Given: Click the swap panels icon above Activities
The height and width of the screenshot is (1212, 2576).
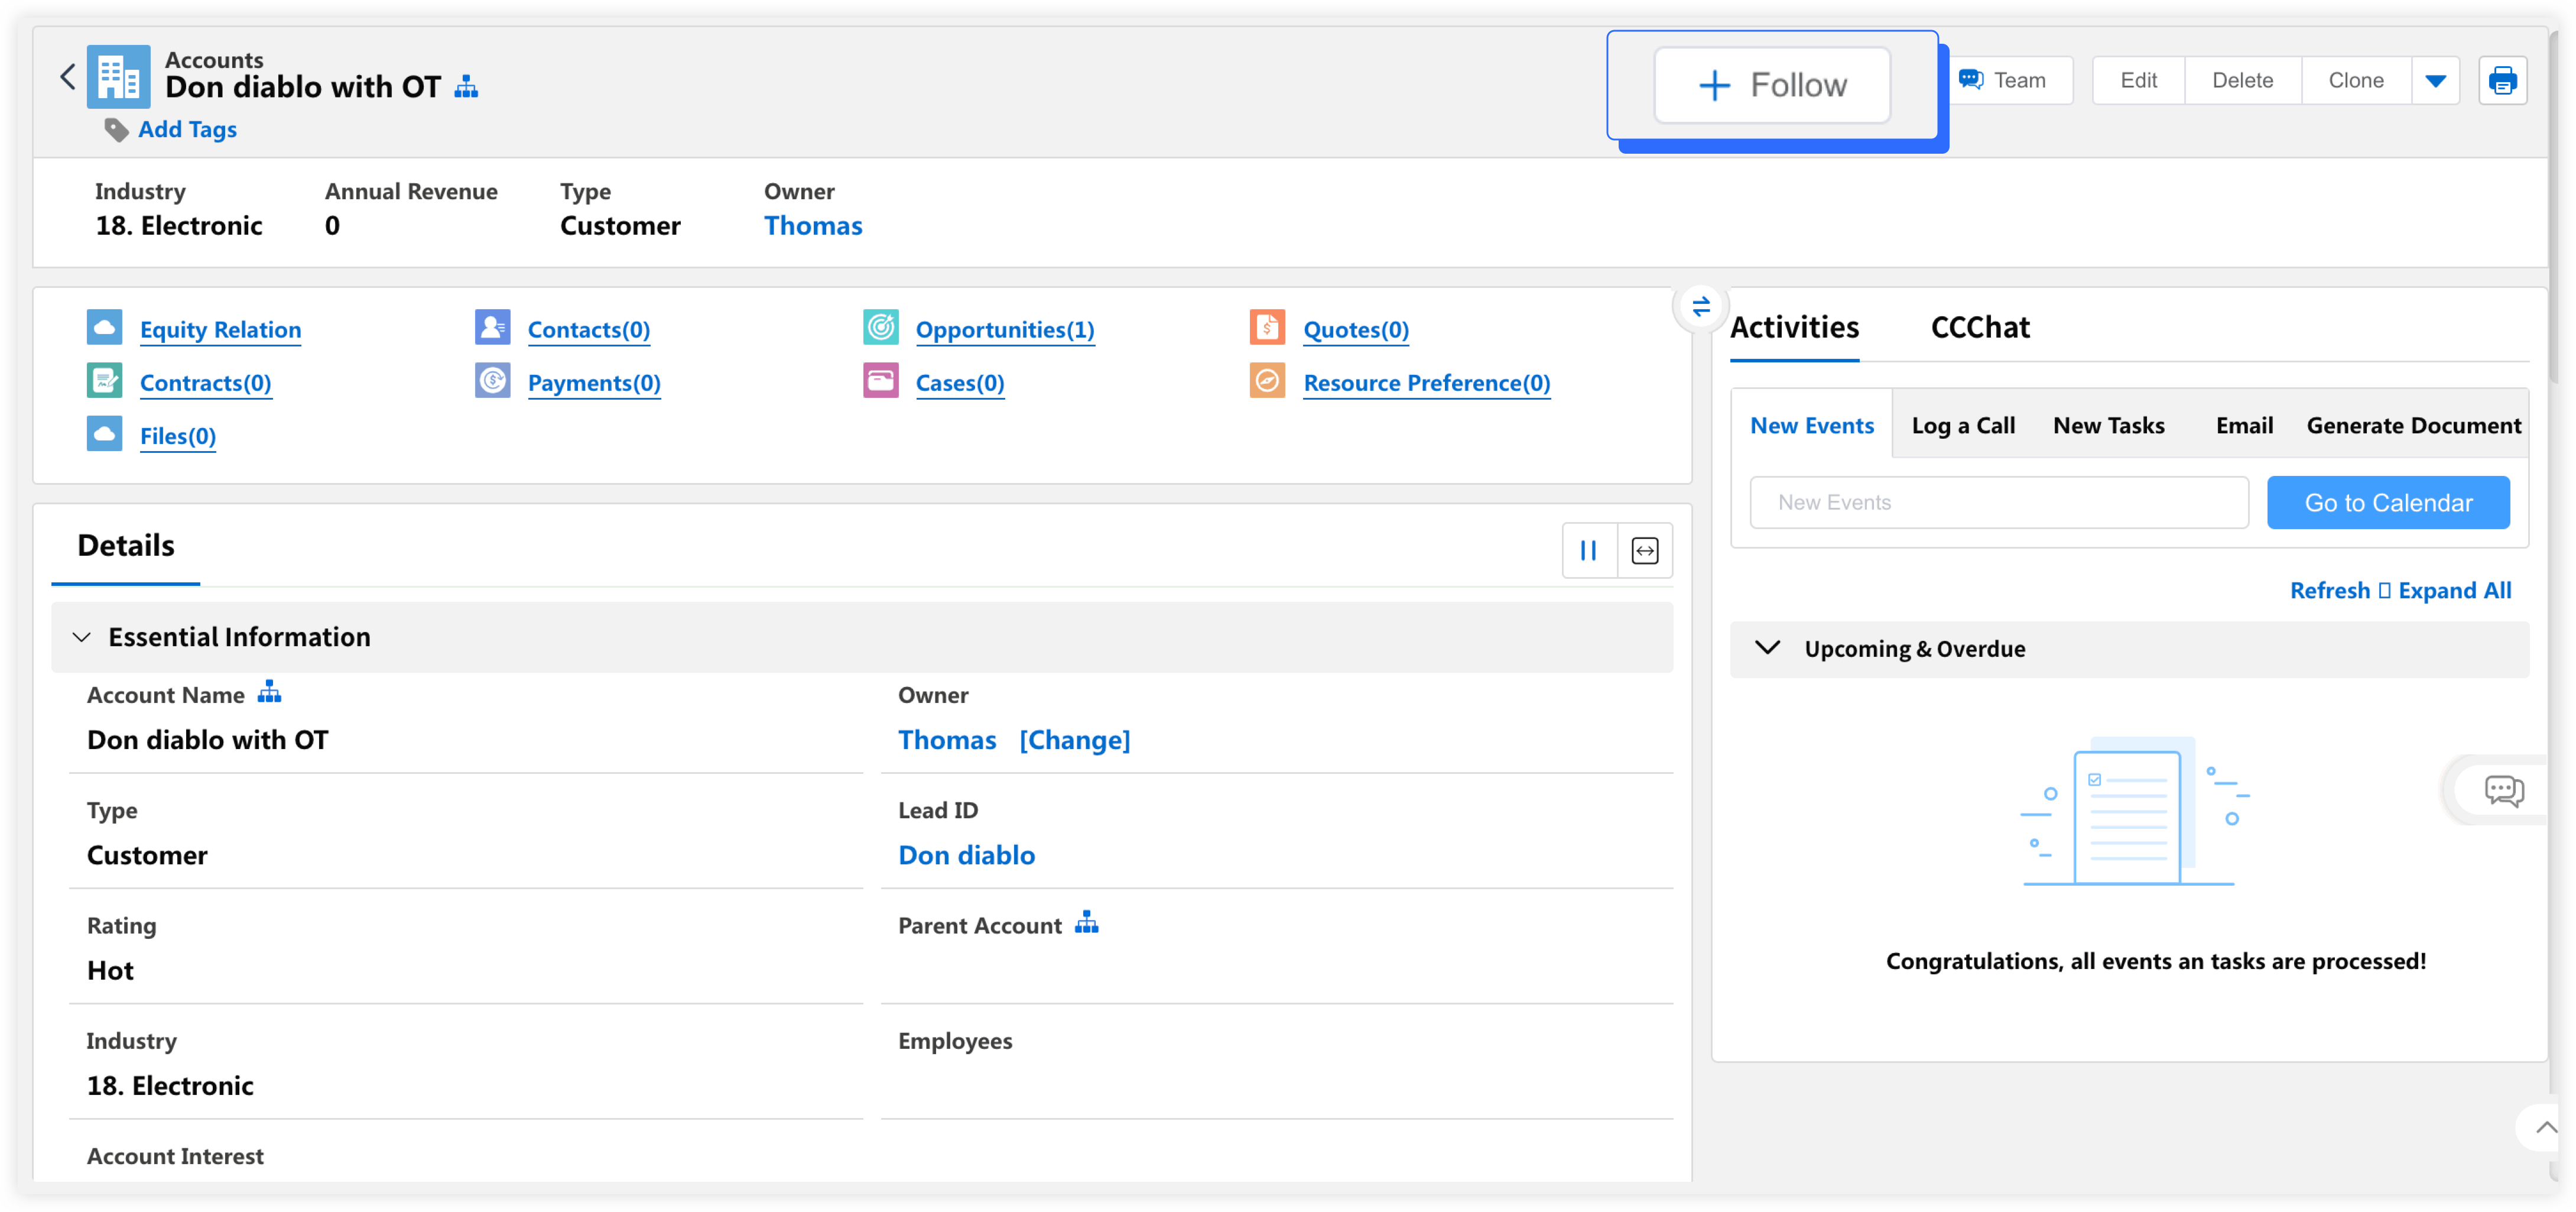Looking at the screenshot, I should (1700, 306).
